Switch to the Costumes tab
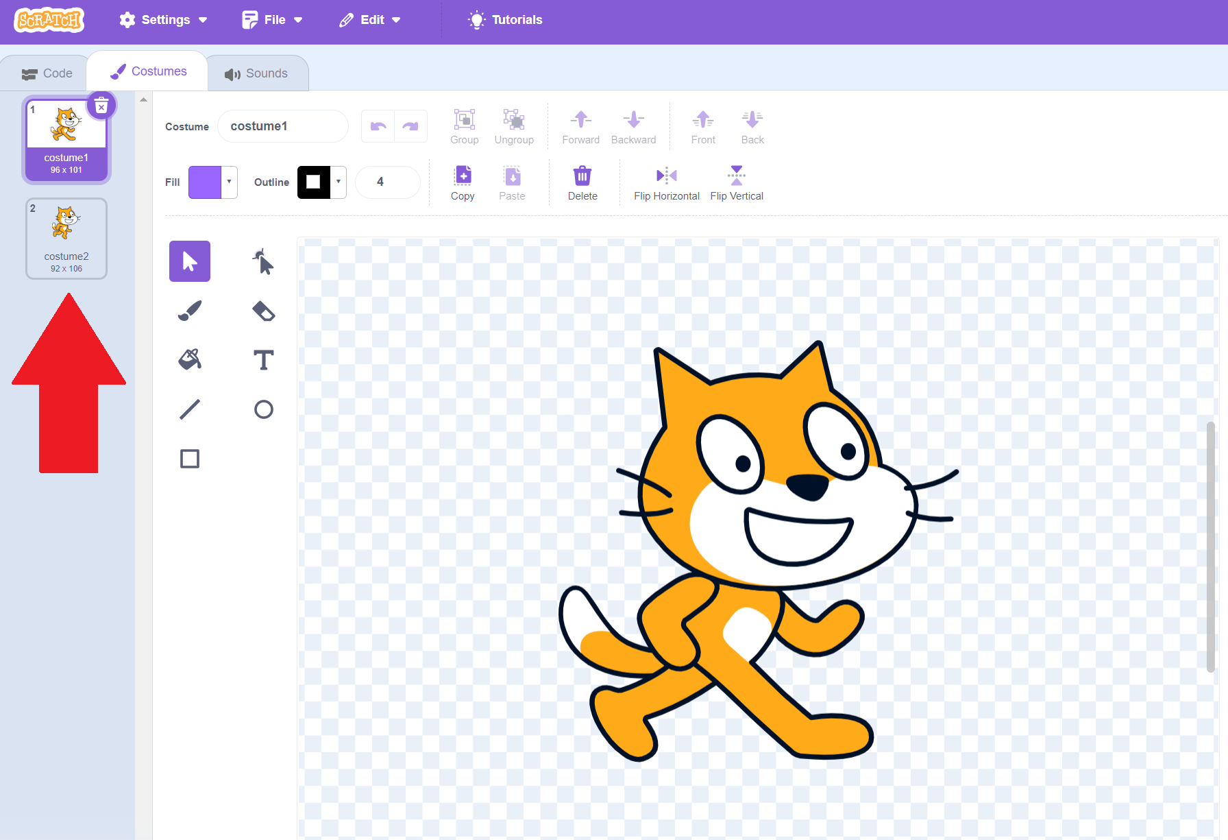 tap(148, 71)
